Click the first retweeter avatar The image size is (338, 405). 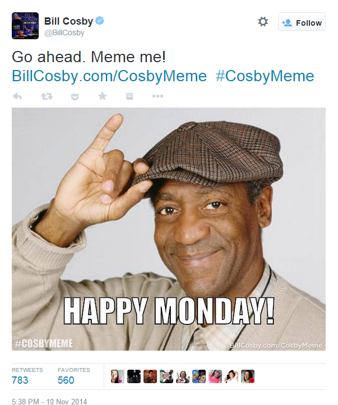[x=118, y=376]
